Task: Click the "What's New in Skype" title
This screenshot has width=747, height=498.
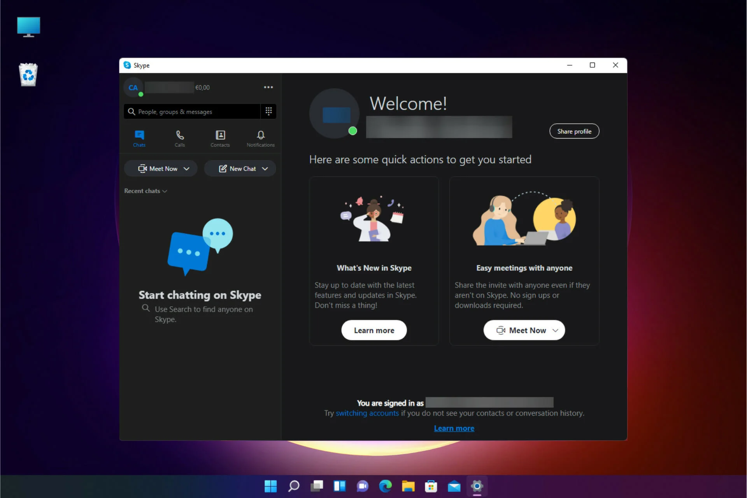Action: coord(374,268)
